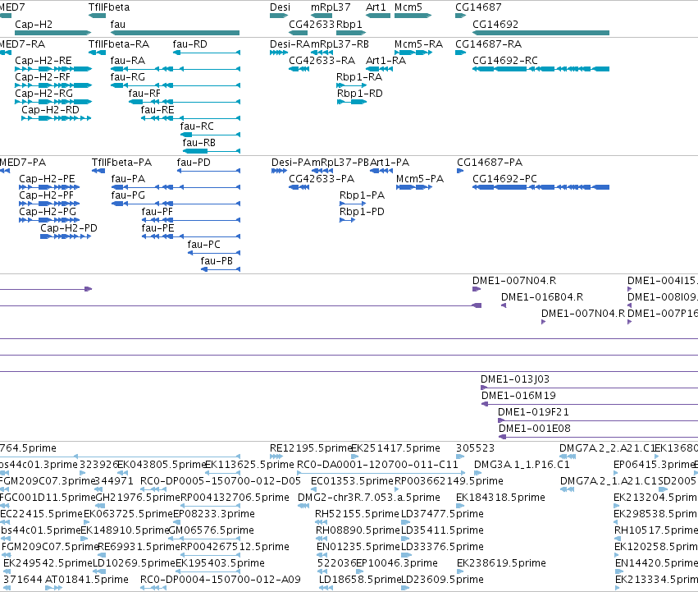Select transcript Mcm5-RA
The image size is (698, 592).
click(x=413, y=53)
